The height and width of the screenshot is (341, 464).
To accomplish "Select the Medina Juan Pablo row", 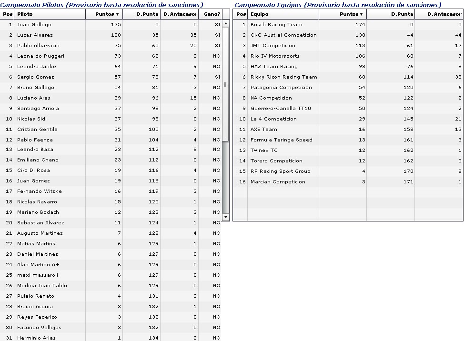I will pos(111,286).
